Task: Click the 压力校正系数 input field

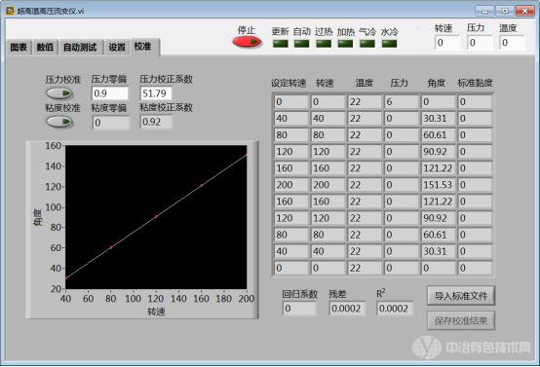Action: pos(156,93)
